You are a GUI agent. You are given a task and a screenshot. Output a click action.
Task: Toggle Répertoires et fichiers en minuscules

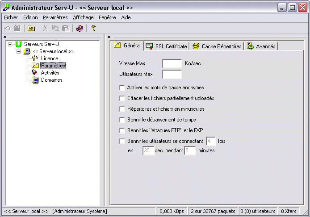pyautogui.click(x=122, y=109)
